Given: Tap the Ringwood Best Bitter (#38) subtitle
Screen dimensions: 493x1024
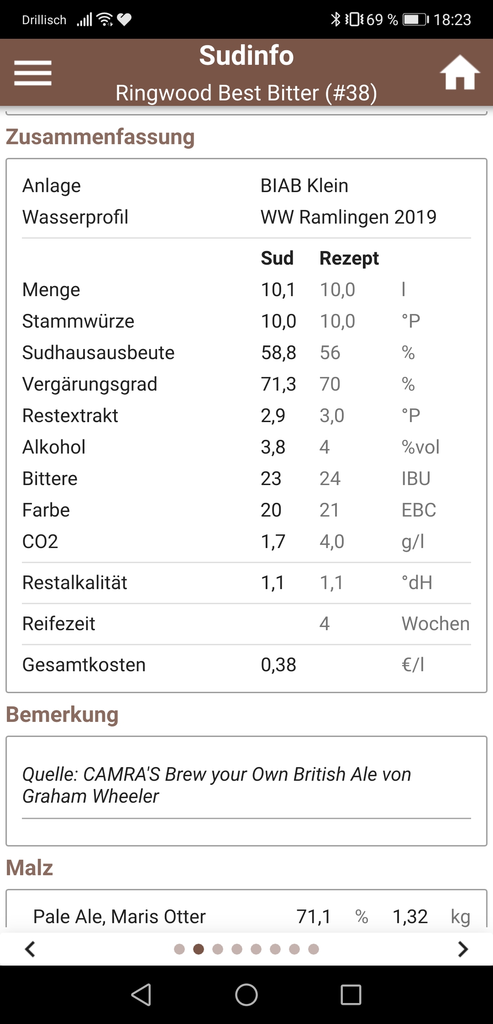Looking at the screenshot, I should 246,93.
